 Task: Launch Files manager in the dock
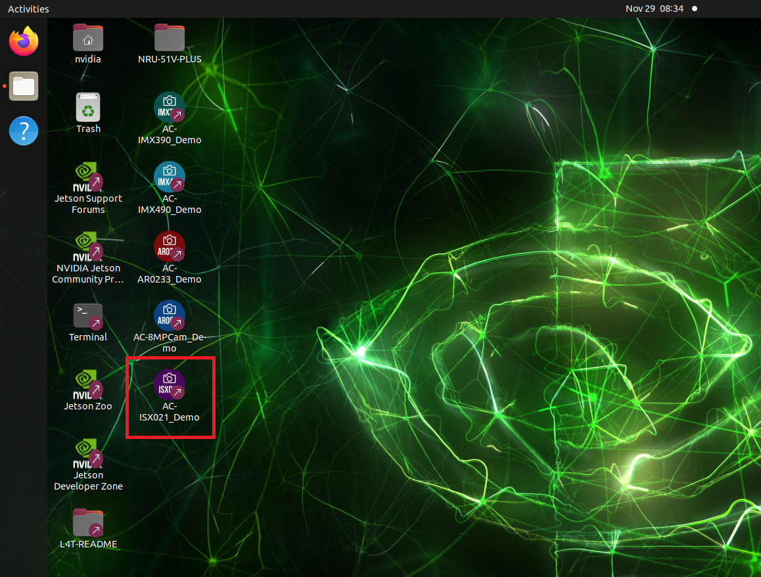tap(24, 86)
